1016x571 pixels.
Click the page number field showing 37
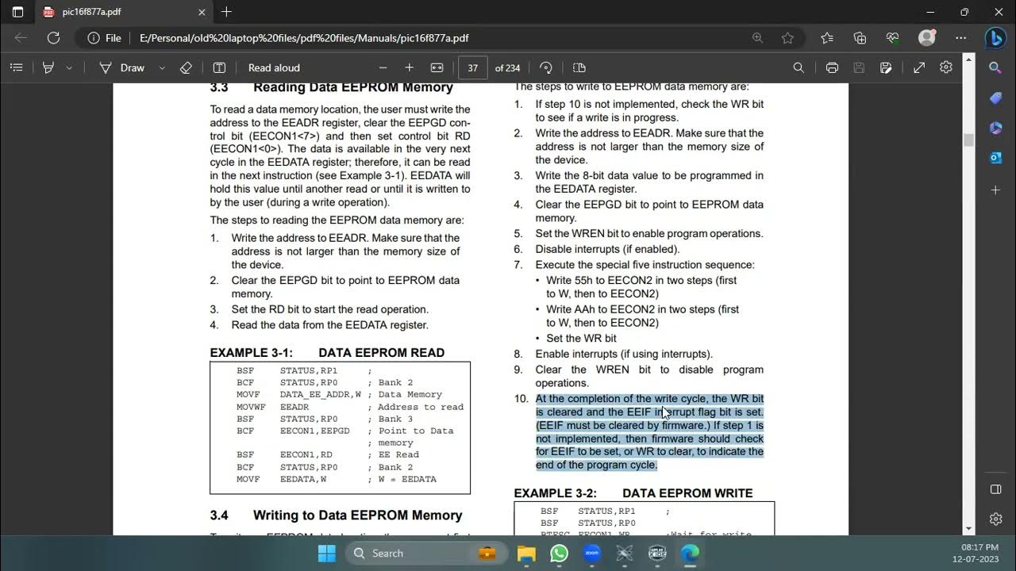(472, 67)
